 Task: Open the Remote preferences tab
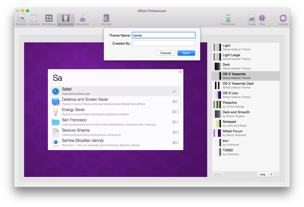pyautogui.click(x=106, y=20)
